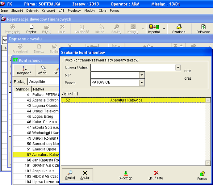Open Dziennik menu
Image resolution: width=213 pixels, height=185 pixels.
[32, 11]
